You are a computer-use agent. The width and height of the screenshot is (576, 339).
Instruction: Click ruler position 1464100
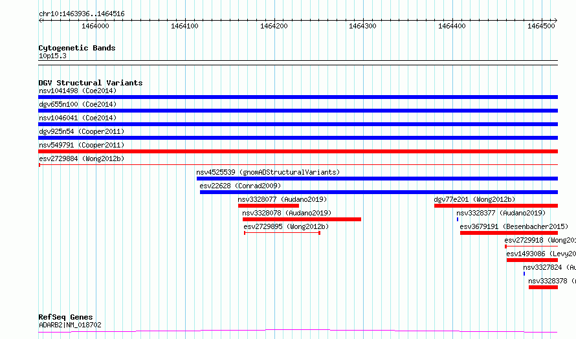coord(185,26)
